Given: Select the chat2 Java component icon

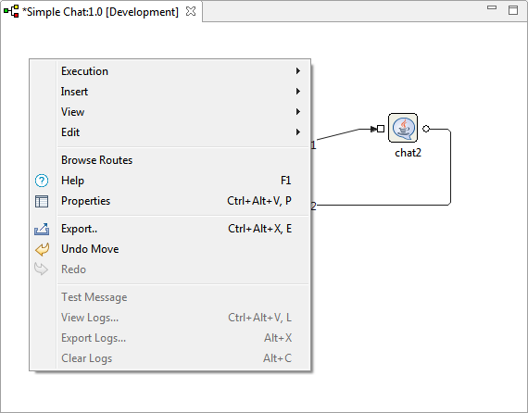Looking at the screenshot, I should pyautogui.click(x=403, y=128).
